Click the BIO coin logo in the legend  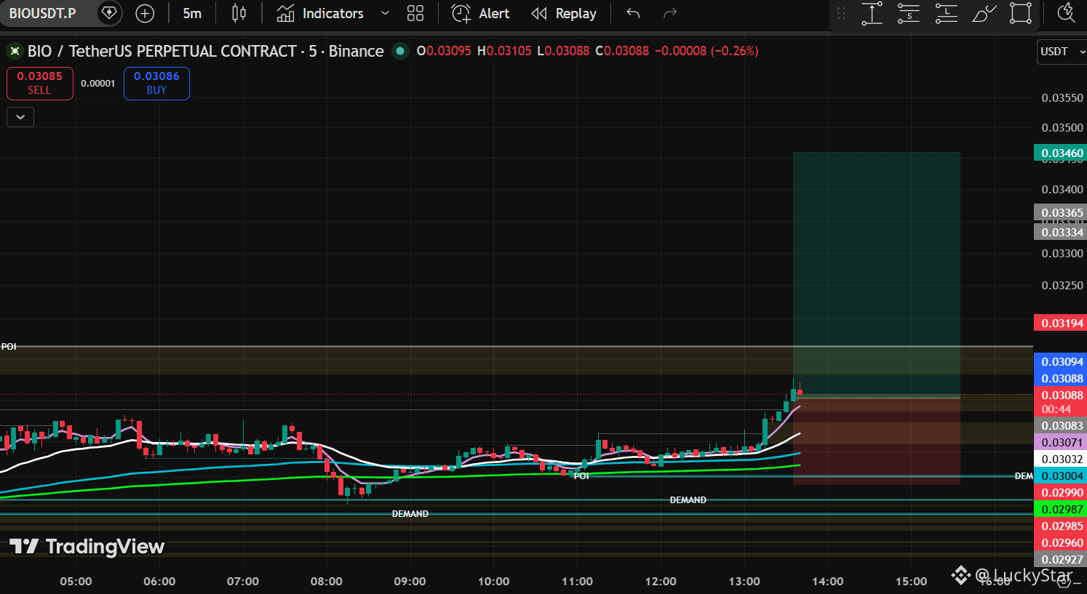(14, 51)
